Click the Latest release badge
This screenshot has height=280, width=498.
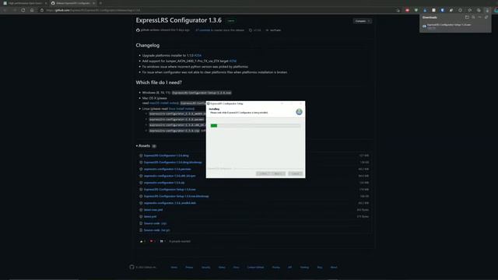[x=231, y=21]
